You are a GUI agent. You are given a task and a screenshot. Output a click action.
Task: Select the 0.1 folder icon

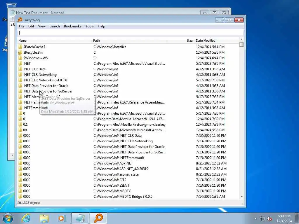click(x=20, y=124)
